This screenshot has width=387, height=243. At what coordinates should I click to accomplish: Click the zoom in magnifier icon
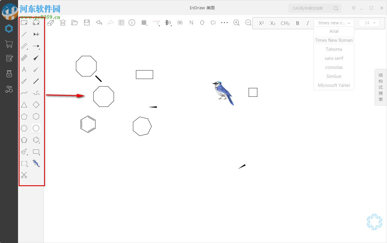[x=236, y=23]
